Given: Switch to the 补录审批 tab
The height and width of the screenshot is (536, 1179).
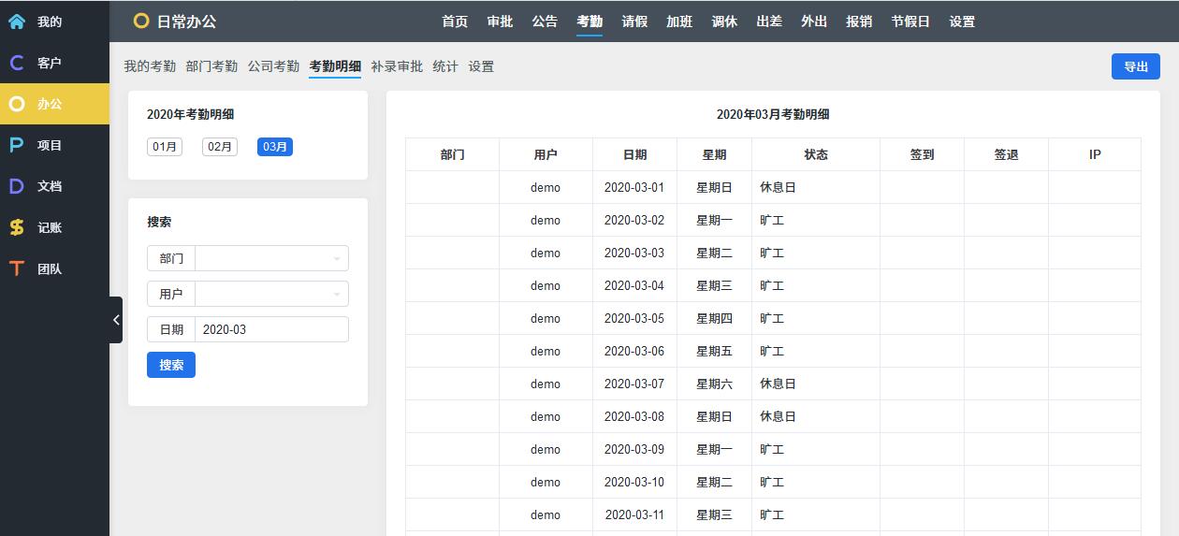Looking at the screenshot, I should point(397,66).
